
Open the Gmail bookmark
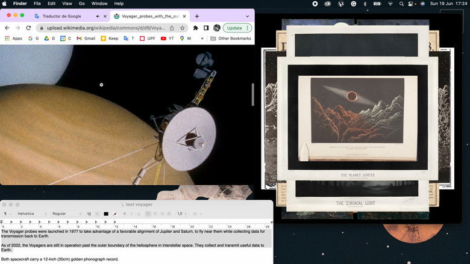(x=85, y=38)
